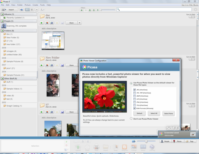Click the Select All button

pyautogui.click(x=154, y=113)
